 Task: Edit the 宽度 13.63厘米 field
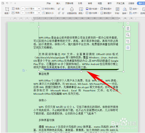pyautogui.click(x=31, y=13)
